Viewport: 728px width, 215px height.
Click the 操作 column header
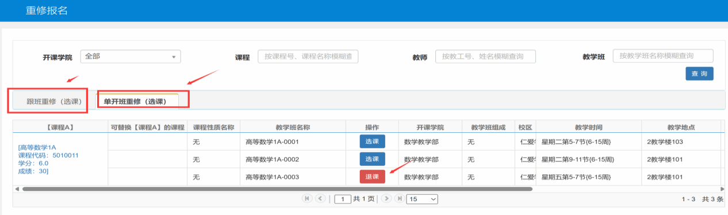[372, 126]
